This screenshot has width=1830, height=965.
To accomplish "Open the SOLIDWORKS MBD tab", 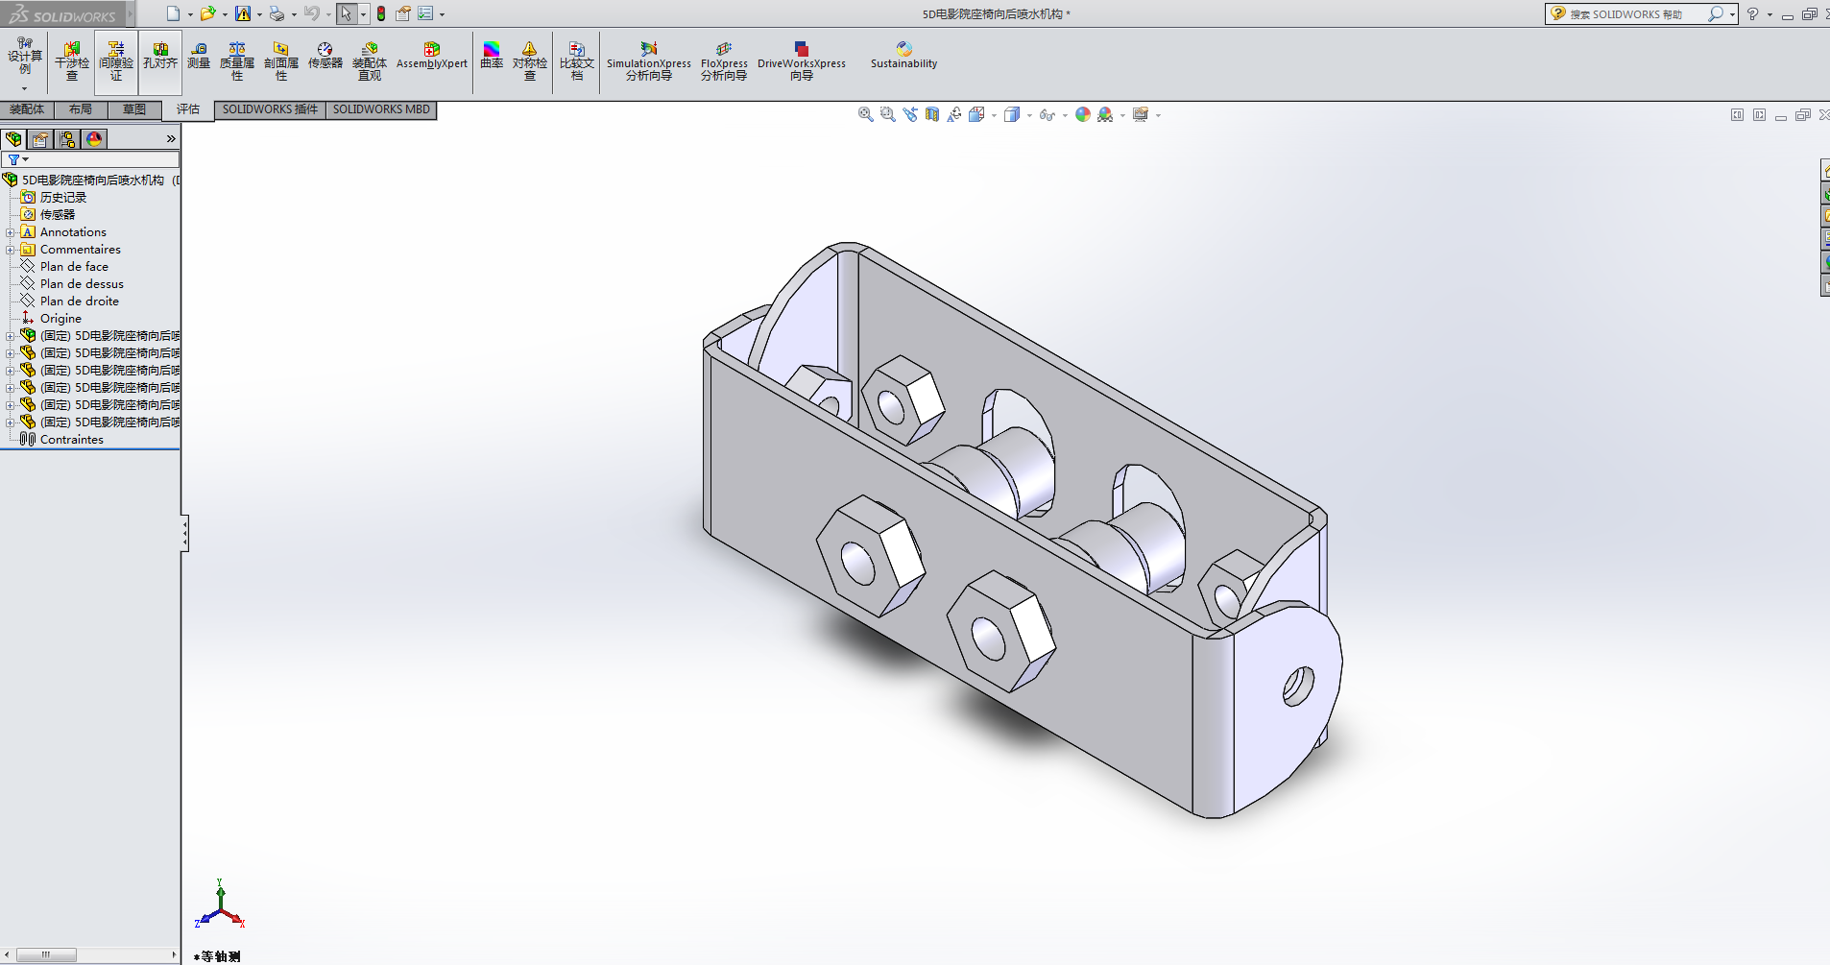I will click(381, 109).
